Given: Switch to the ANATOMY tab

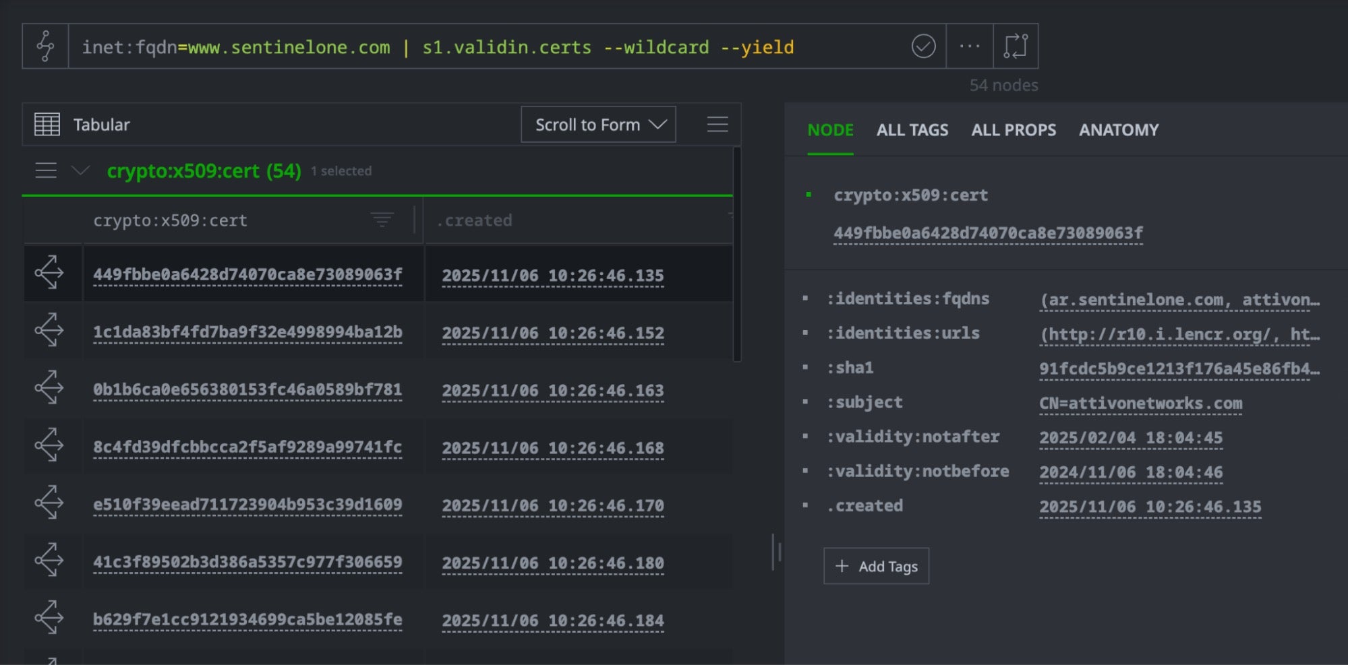Looking at the screenshot, I should click(1118, 130).
